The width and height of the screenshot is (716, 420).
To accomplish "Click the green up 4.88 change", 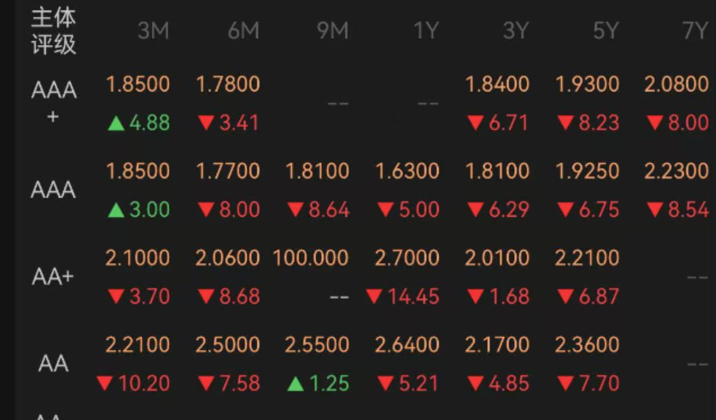I will pos(138,122).
